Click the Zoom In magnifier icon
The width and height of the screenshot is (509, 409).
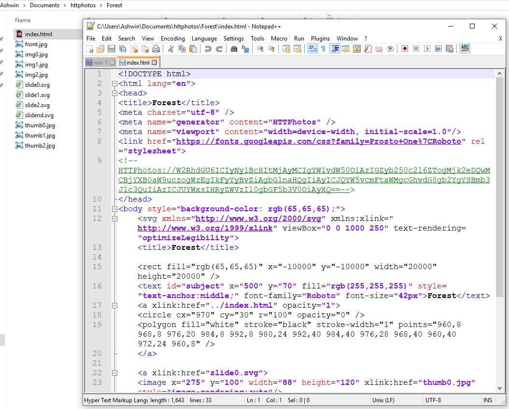[260, 49]
